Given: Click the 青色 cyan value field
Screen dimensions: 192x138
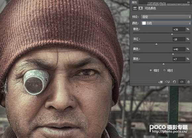Looking at the screenshot, I should (x=179, y=29).
